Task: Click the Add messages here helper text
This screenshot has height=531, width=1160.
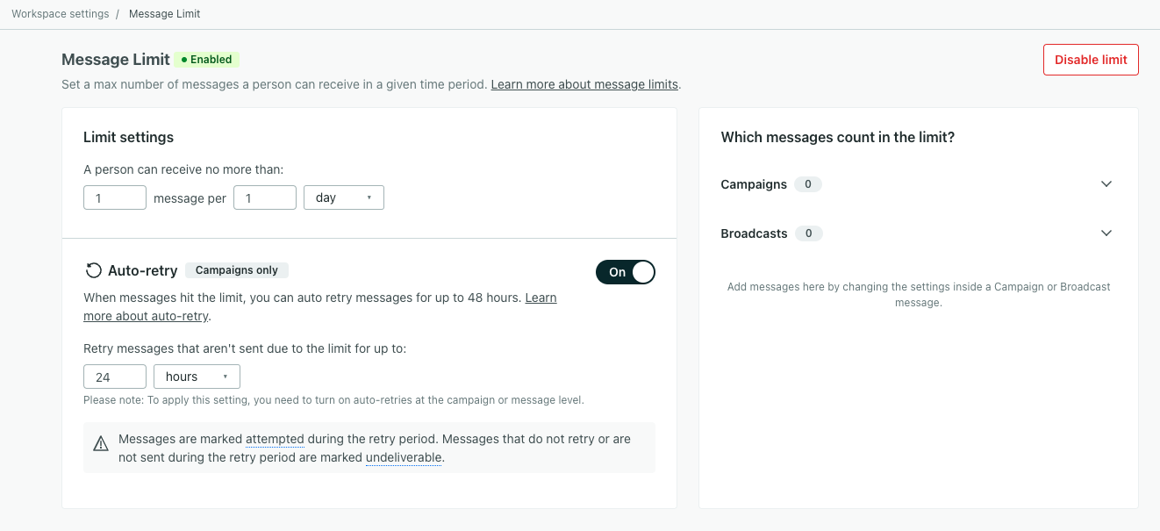Action: tap(919, 295)
